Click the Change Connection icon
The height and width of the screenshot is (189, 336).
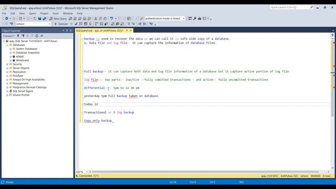[11, 24]
